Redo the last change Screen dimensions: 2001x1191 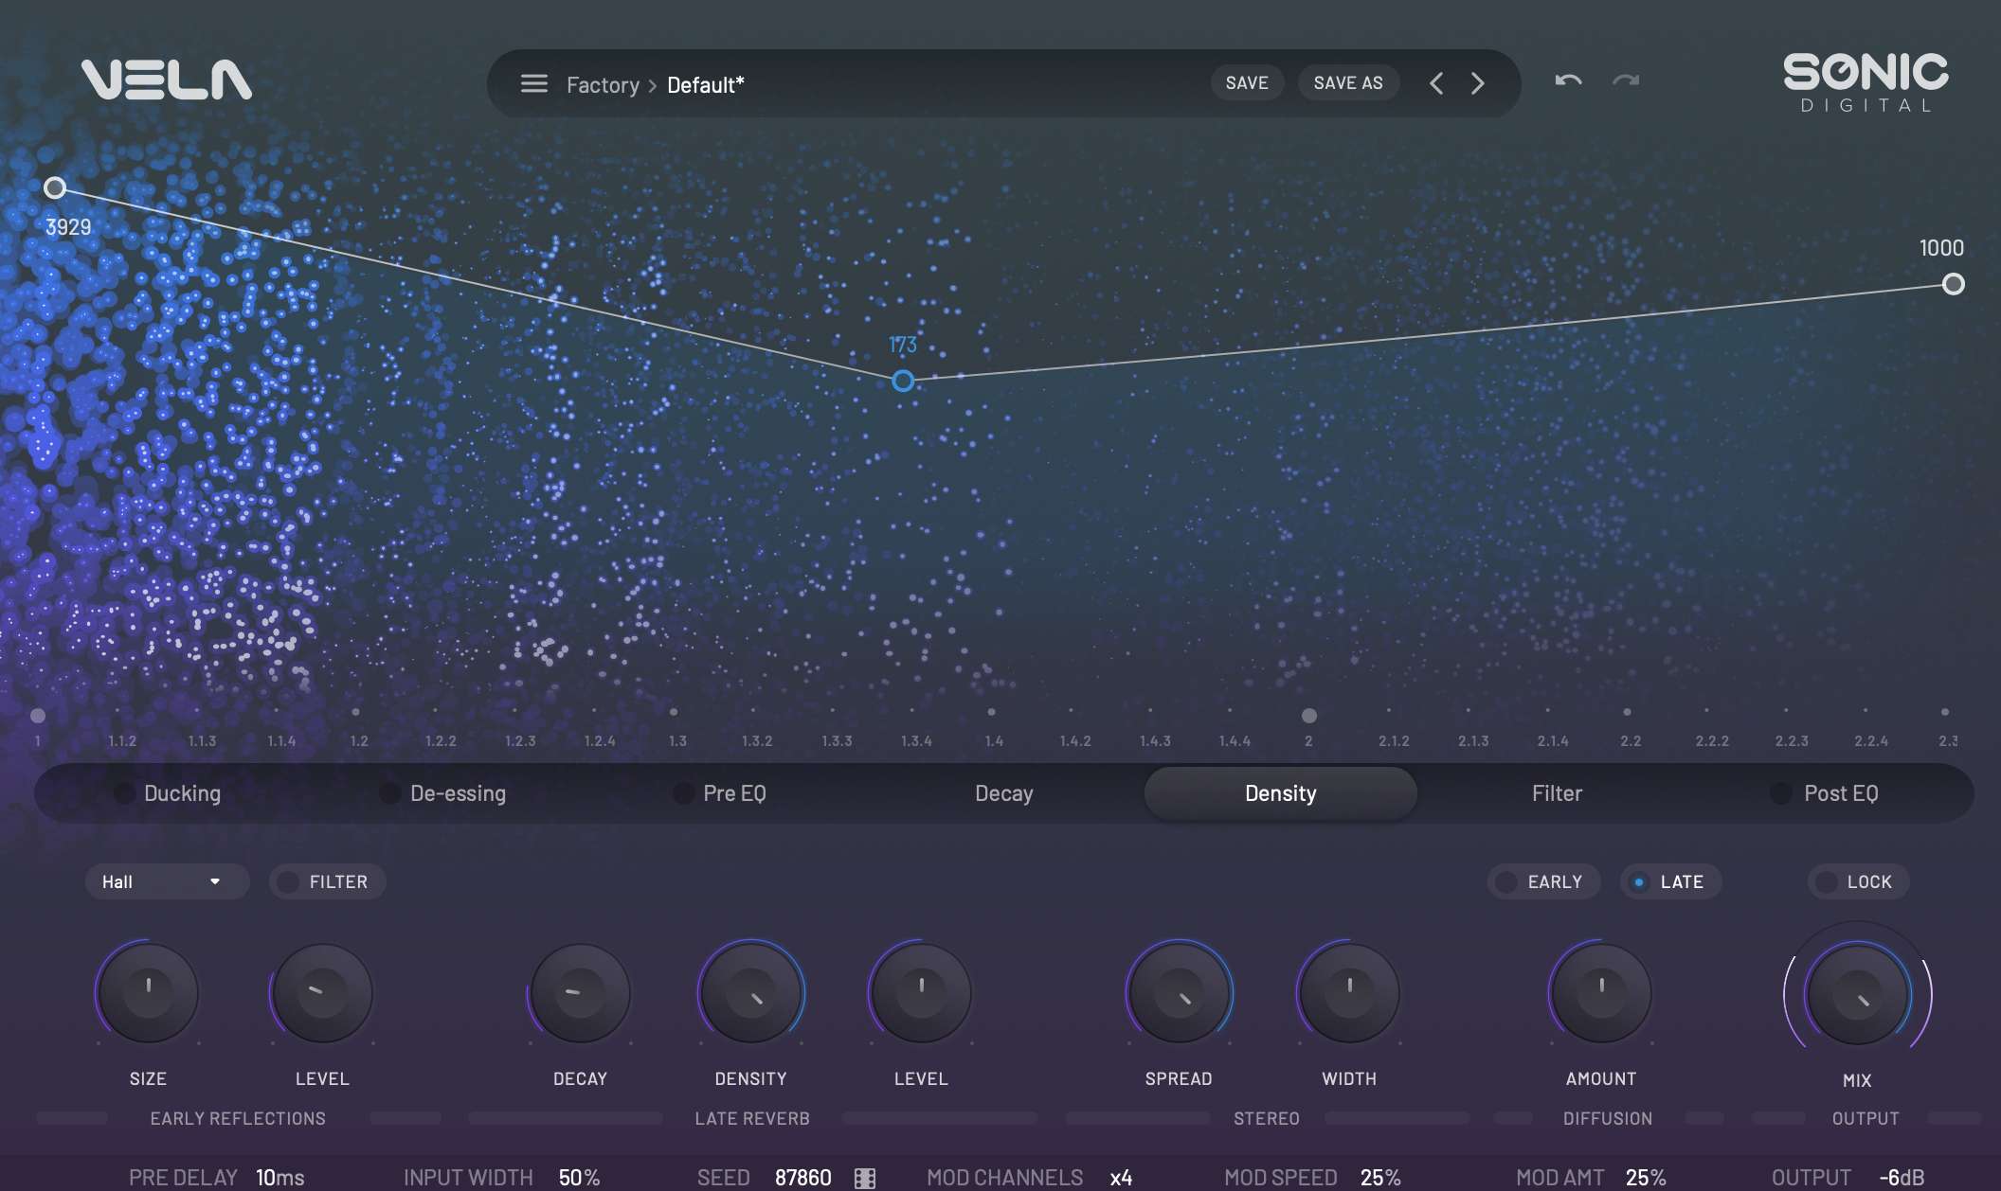pyautogui.click(x=1626, y=81)
